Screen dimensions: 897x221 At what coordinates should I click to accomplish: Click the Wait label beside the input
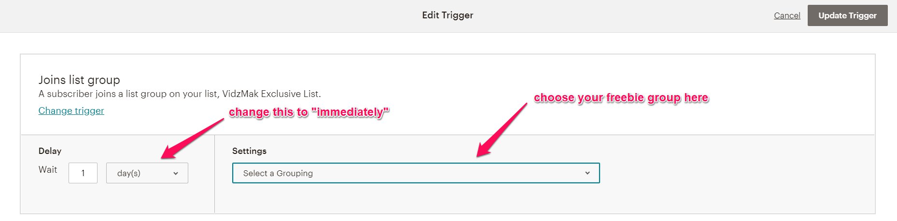[48, 169]
